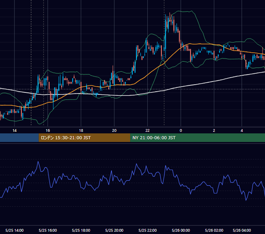The height and width of the screenshot is (234, 265).
Task: Click the 5/26 00:00 date label
Action: coord(181,230)
